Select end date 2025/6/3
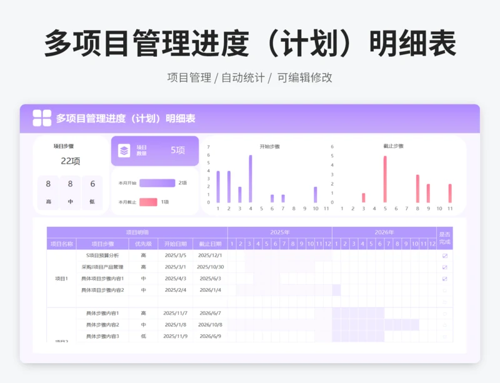 (210, 279)
